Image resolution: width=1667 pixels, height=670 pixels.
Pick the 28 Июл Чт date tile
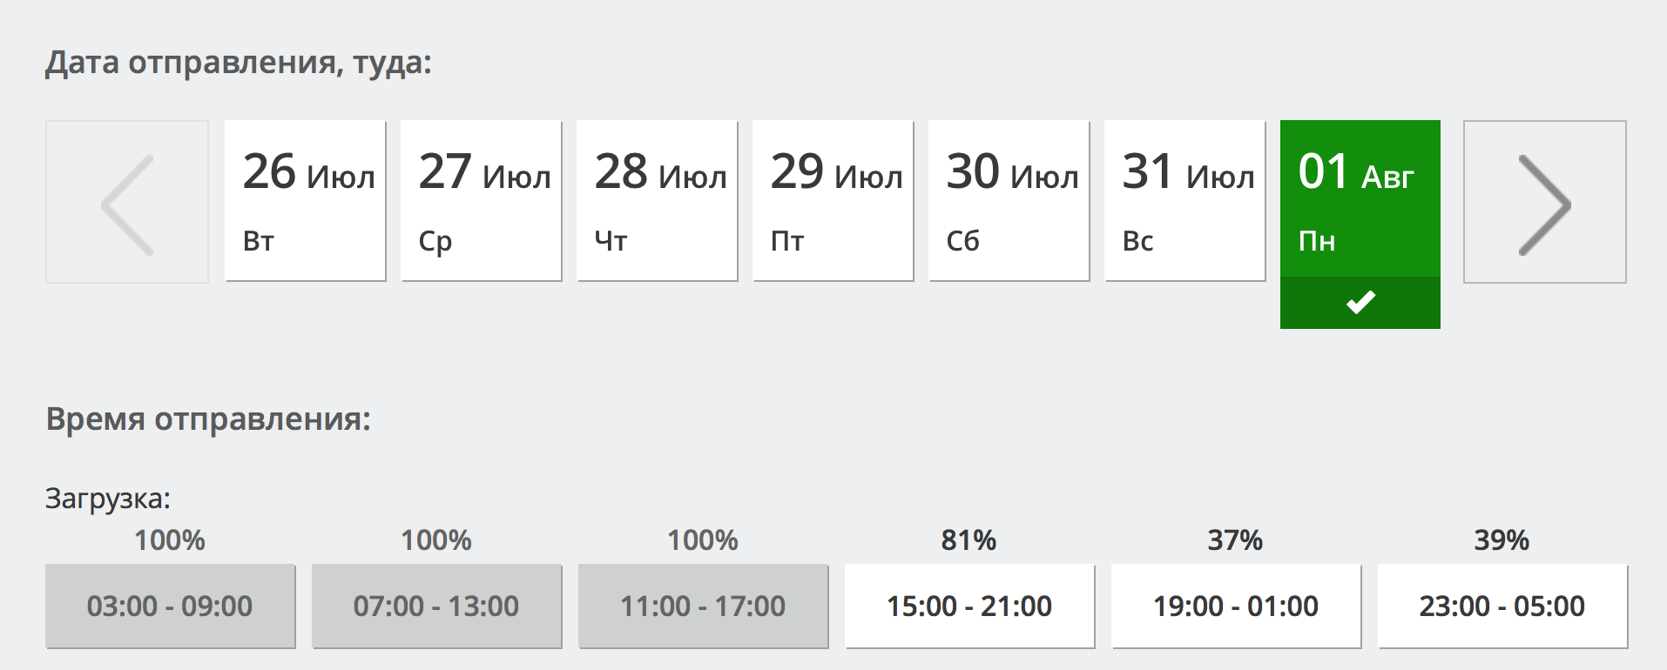click(x=657, y=201)
